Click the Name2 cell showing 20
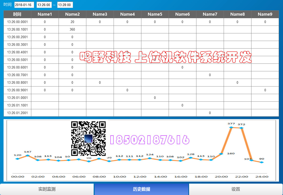The image size is (283, 195). coord(72,22)
